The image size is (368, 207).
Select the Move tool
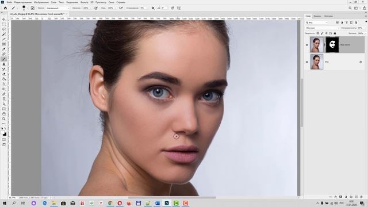(4, 19)
